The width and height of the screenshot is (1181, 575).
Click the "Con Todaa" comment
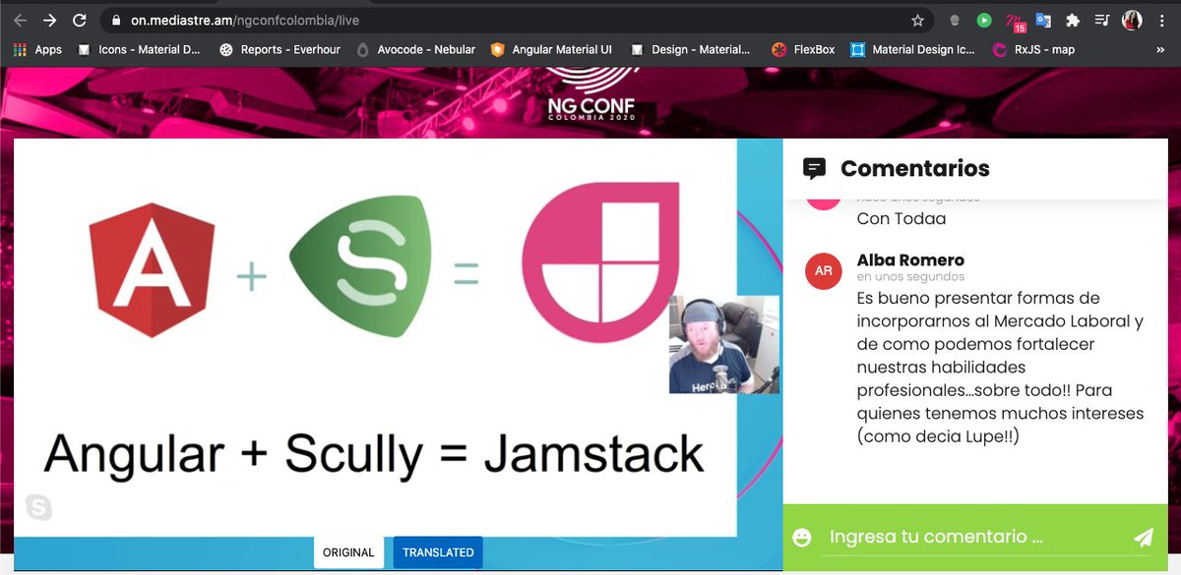[901, 218]
